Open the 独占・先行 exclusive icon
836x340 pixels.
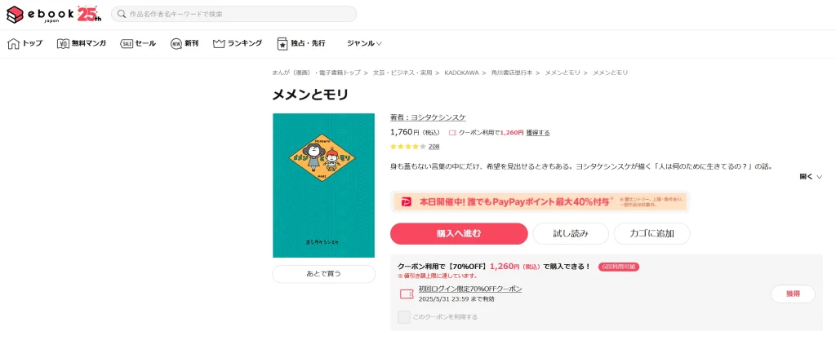[x=282, y=44]
